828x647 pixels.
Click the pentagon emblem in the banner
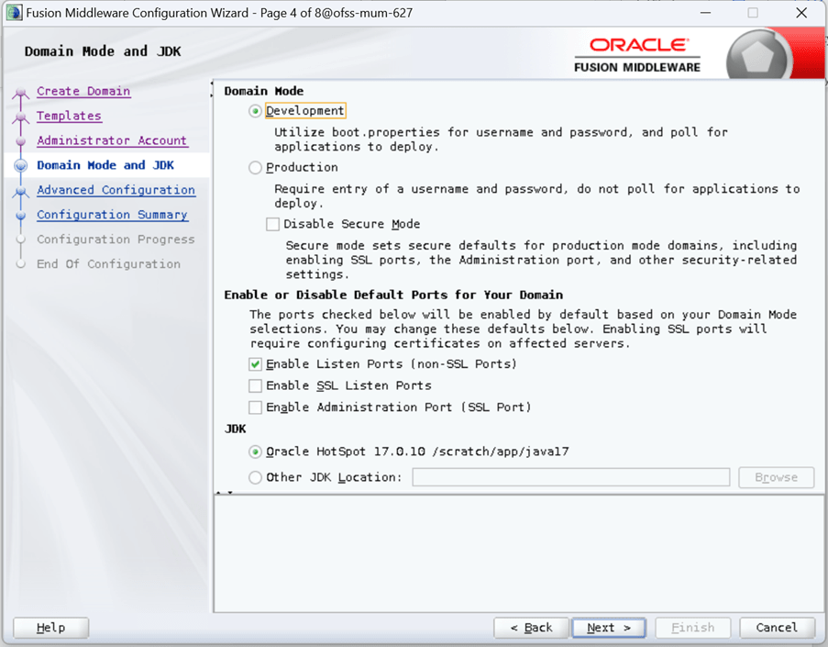pyautogui.click(x=757, y=57)
